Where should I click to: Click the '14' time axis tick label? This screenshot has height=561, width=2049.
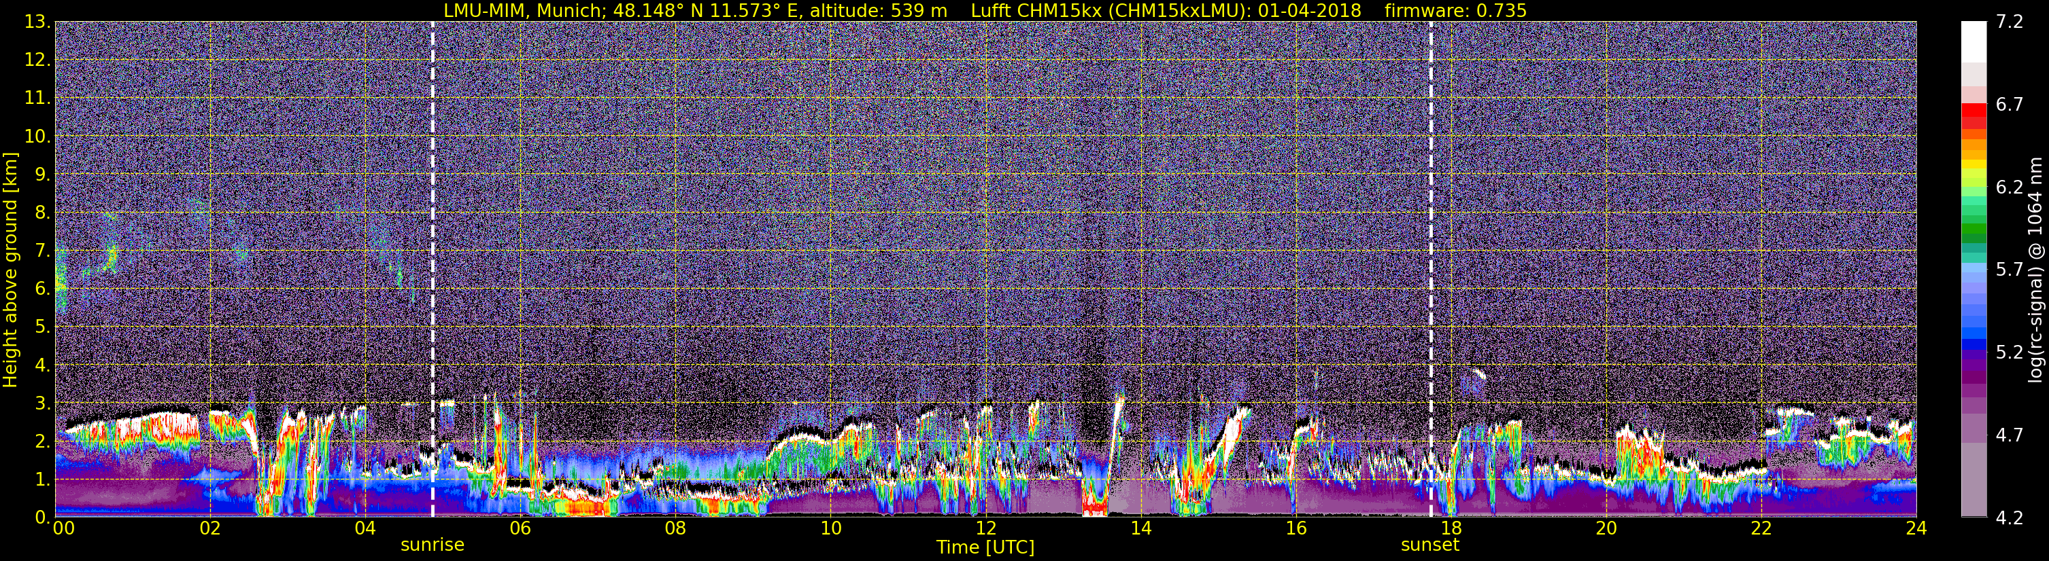[1140, 529]
